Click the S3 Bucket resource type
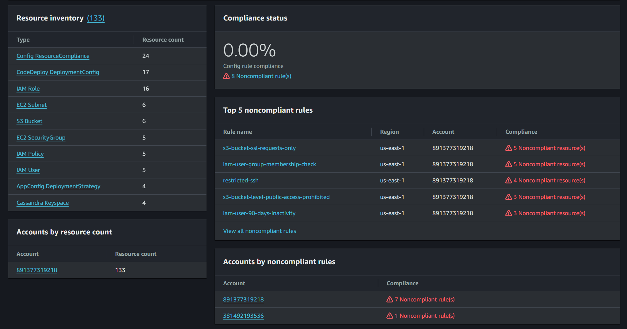 pyautogui.click(x=29, y=121)
